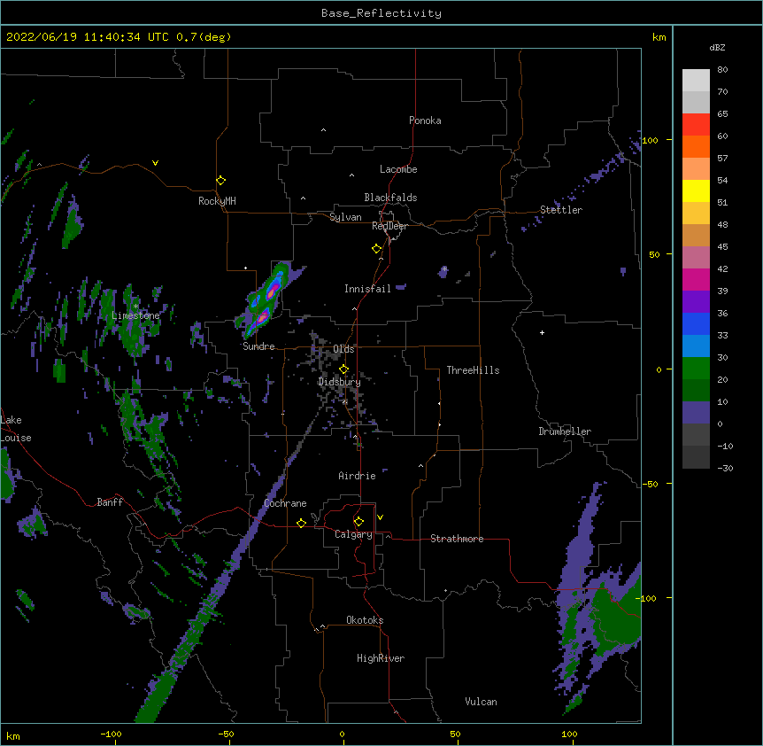Click the 80 dBZ white color swatch

tap(696, 80)
